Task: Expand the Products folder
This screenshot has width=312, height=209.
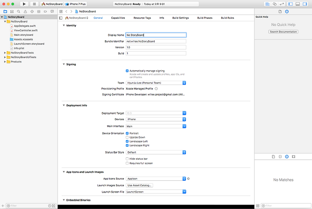Action: [x=5, y=62]
